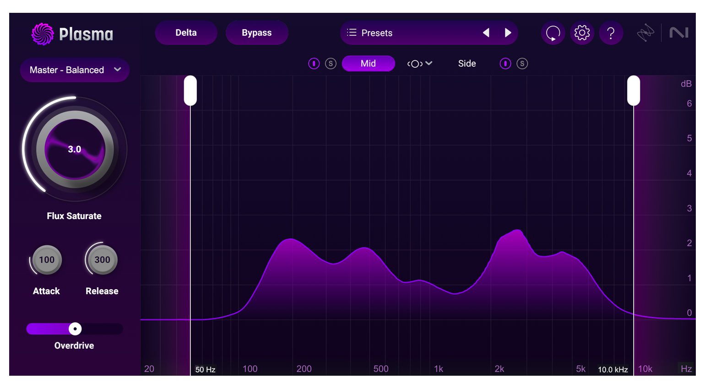Solo the Side channel

pos(522,64)
